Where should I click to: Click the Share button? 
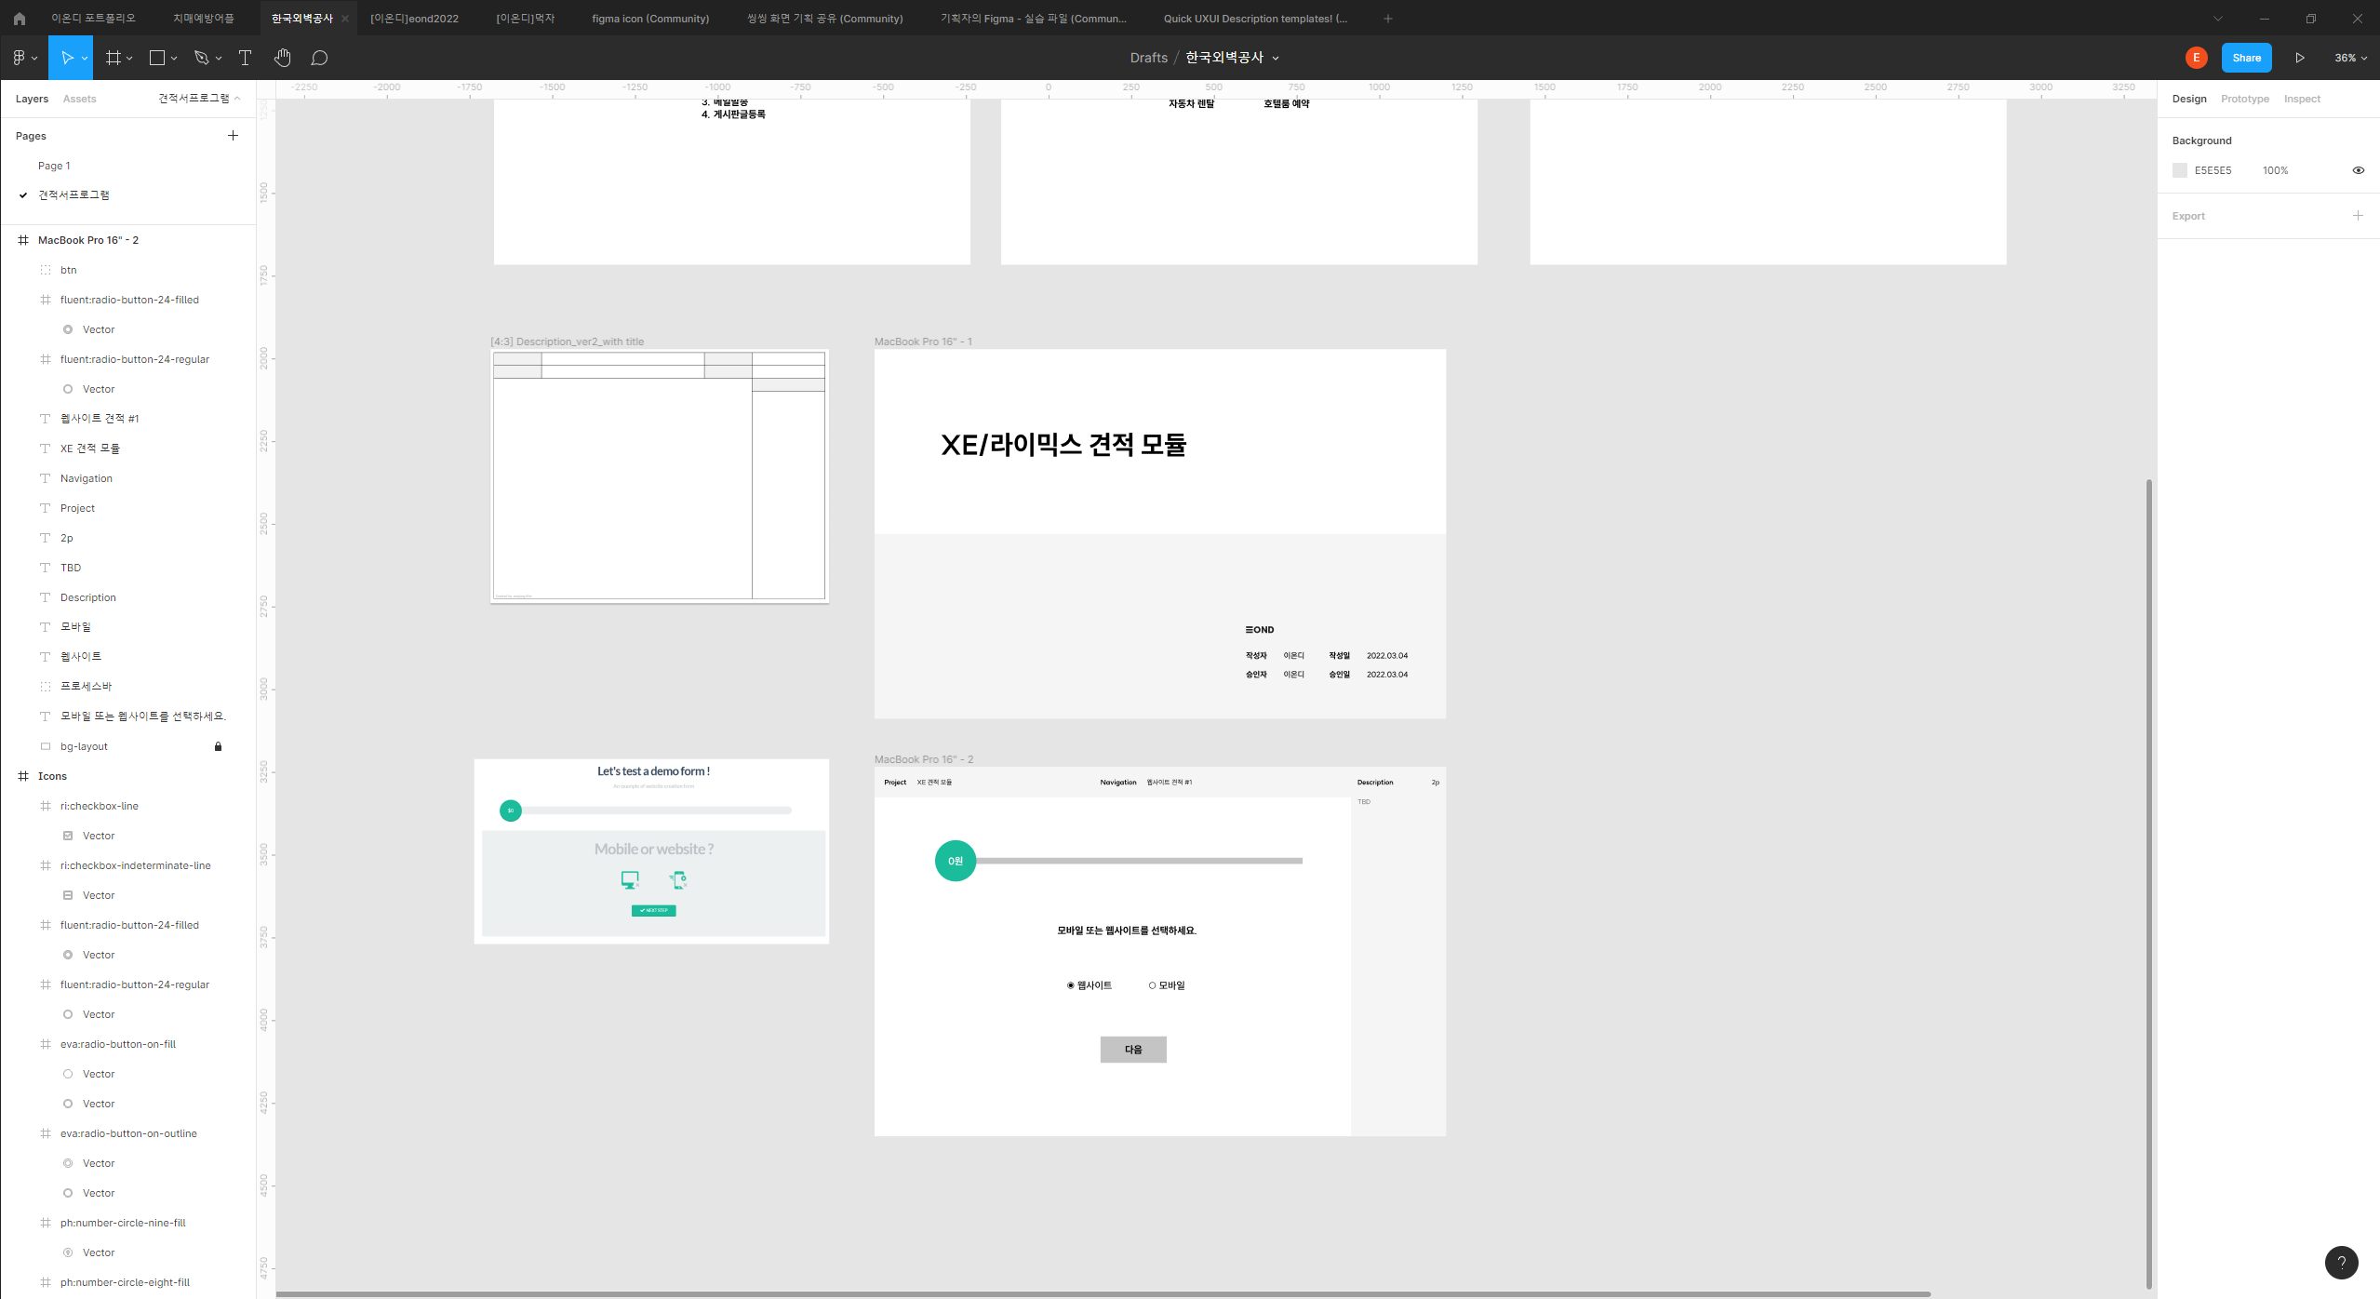click(2246, 58)
